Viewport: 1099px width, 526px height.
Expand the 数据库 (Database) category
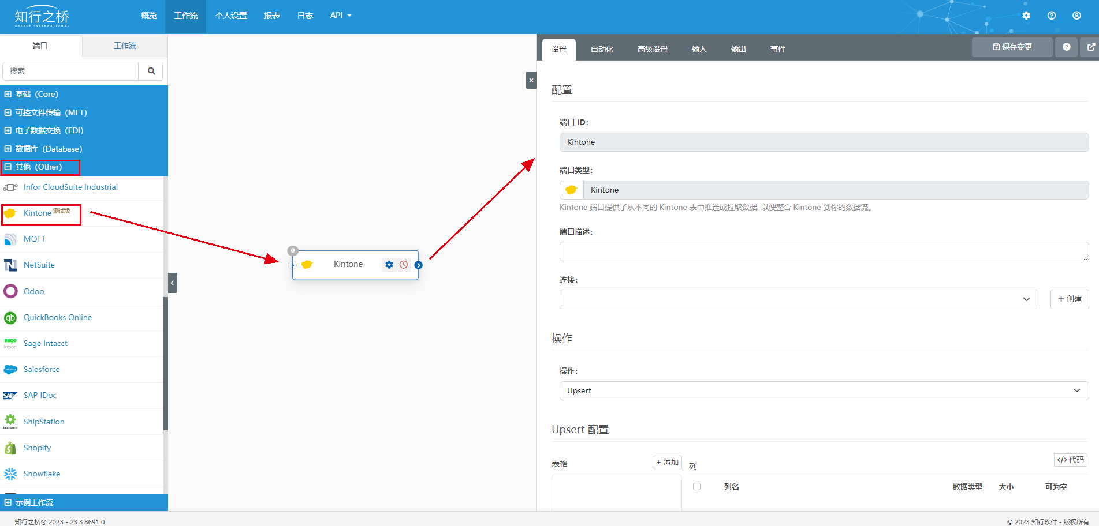[x=49, y=149]
